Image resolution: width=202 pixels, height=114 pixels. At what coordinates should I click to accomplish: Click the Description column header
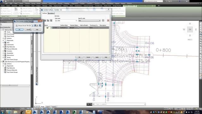coord(104,25)
